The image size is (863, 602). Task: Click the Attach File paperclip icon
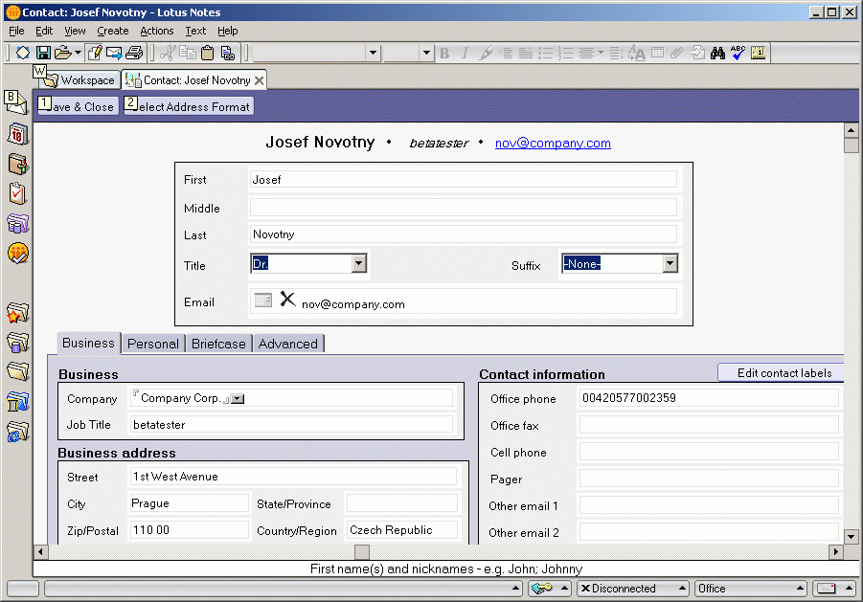point(677,53)
